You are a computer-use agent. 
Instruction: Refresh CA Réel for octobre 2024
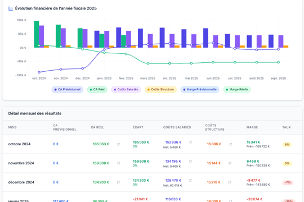point(118,144)
